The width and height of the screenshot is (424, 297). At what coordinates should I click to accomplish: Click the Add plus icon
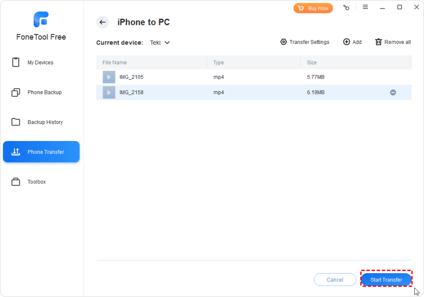[346, 42]
